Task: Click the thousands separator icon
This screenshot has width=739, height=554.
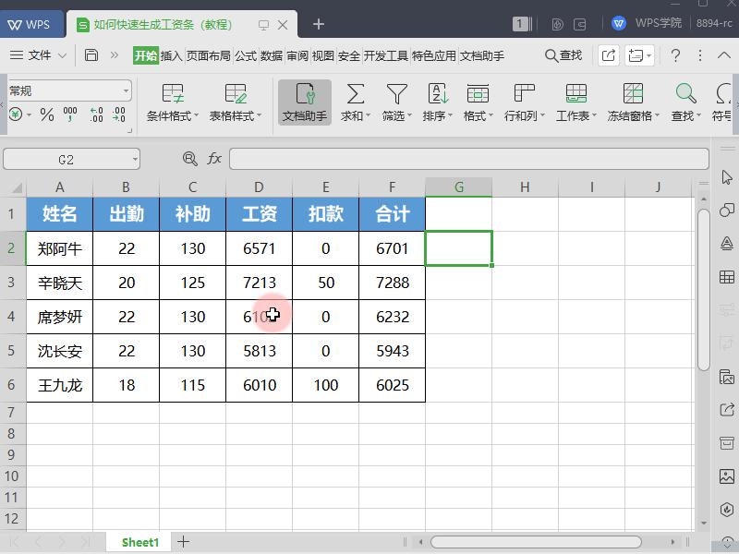Action: (70, 114)
